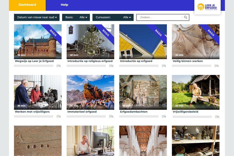This screenshot has width=234, height=156.
Task: Open the church interior thumbnail
Action: point(143,141)
